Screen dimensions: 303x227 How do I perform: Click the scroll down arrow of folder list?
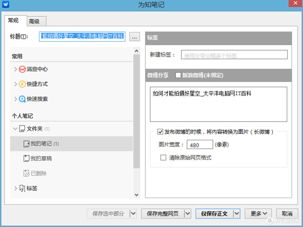point(136,195)
